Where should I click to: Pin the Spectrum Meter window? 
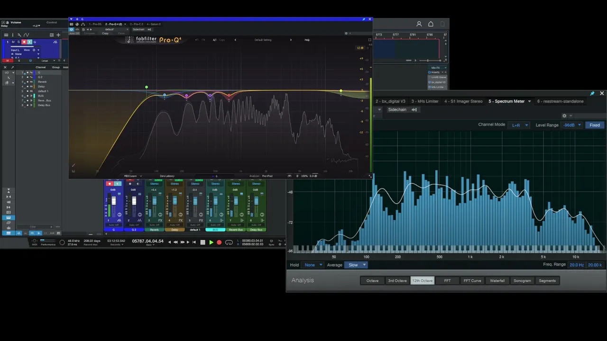592,94
